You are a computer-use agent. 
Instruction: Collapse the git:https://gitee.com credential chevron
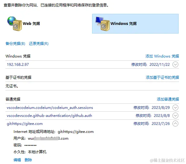point(175,124)
